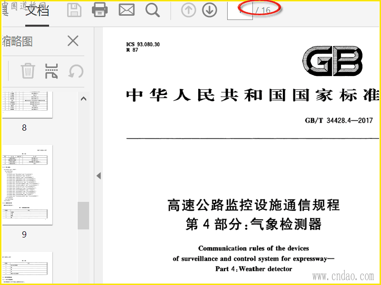The width and height of the screenshot is (381, 285).
Task: Go to next page arrow
Action: pos(210,10)
